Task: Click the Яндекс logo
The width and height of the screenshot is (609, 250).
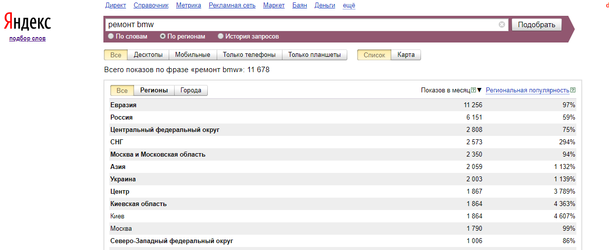Action: [27, 22]
